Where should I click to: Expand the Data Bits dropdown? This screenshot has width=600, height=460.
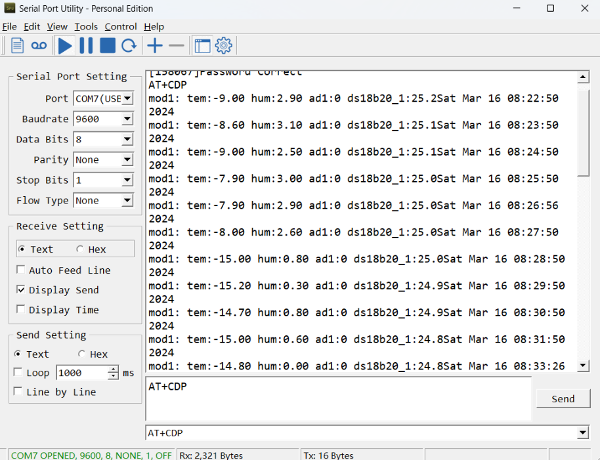pos(127,139)
